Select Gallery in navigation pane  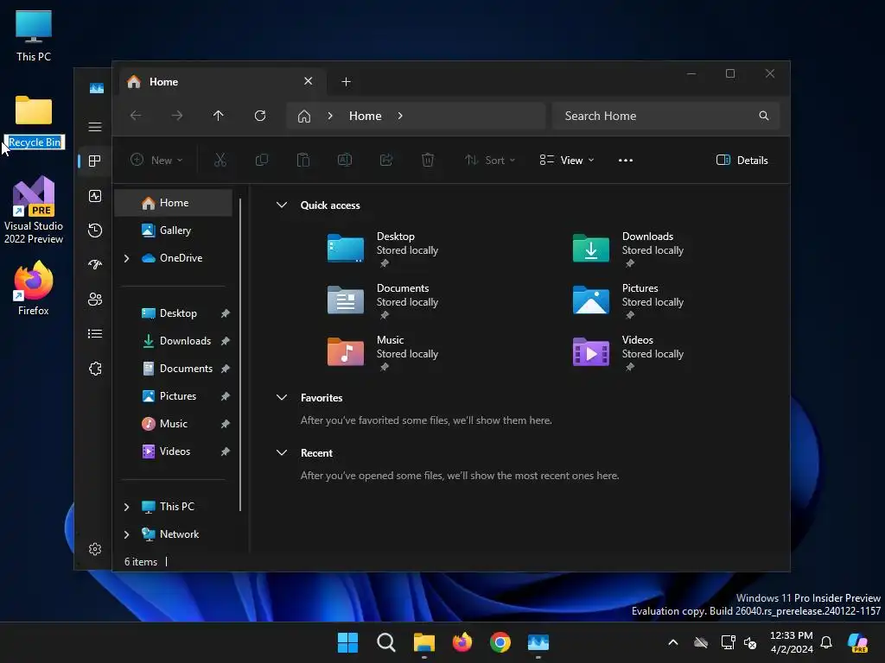tap(173, 230)
